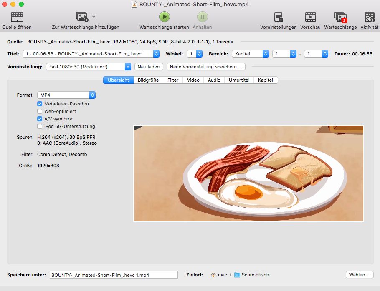Toggle the A/V synchron checkbox

[x=40, y=119]
